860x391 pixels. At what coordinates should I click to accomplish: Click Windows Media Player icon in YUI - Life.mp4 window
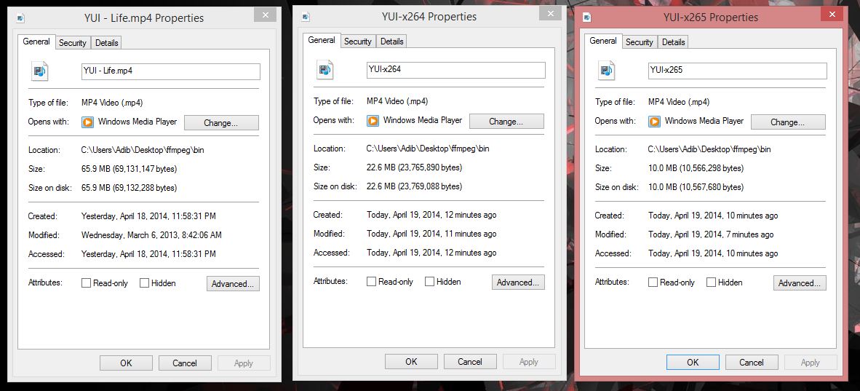click(88, 122)
